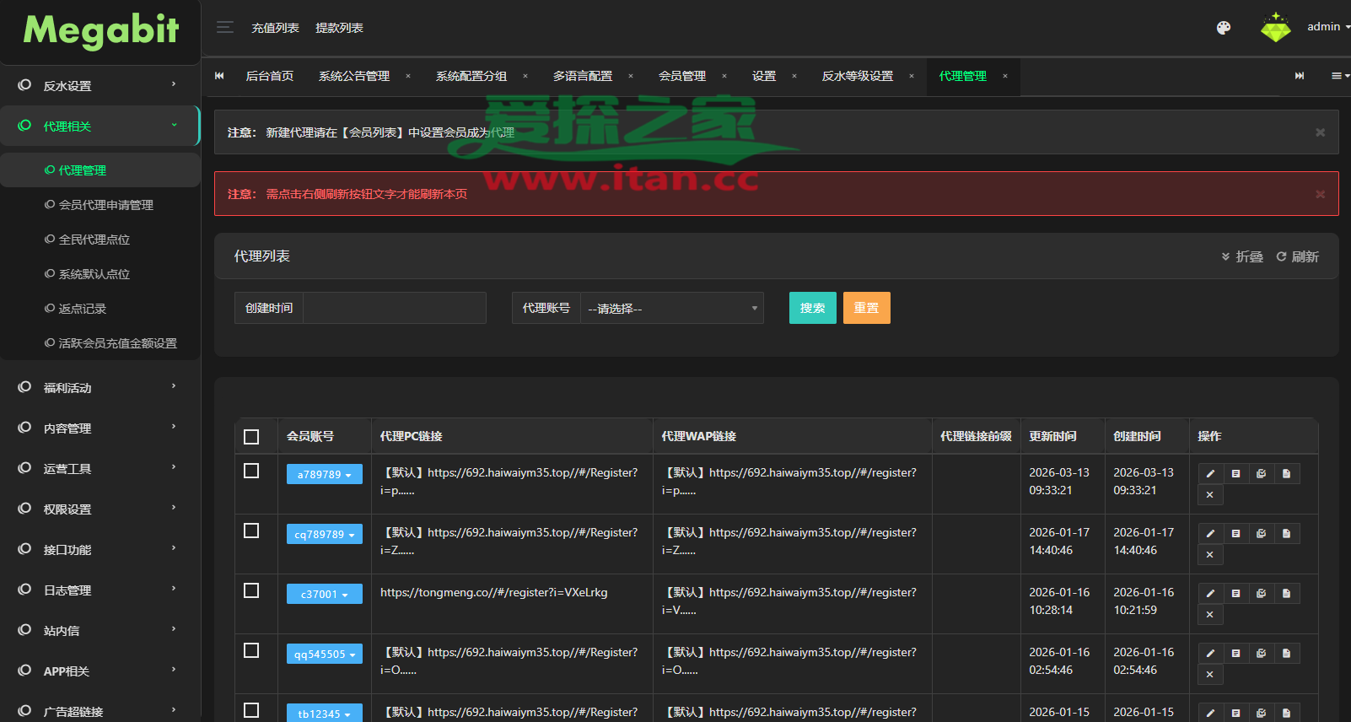The image size is (1351, 722).
Task: Toggle the select-all checkbox in table header
Action: pos(251,437)
